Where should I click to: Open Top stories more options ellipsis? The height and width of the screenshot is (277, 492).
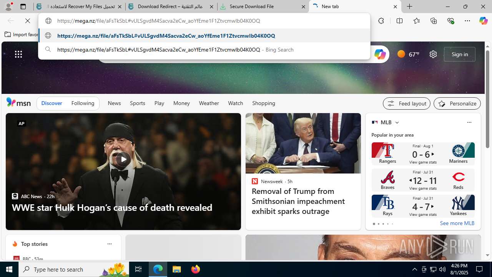(109, 244)
